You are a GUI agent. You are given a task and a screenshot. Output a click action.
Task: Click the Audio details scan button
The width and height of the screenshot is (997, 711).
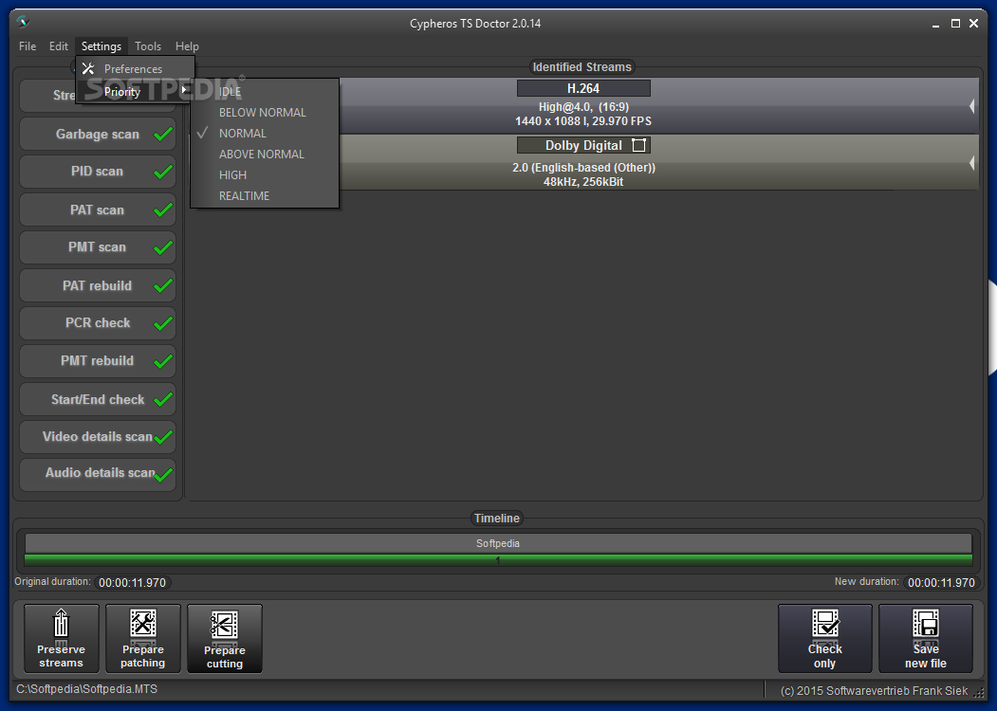point(98,475)
